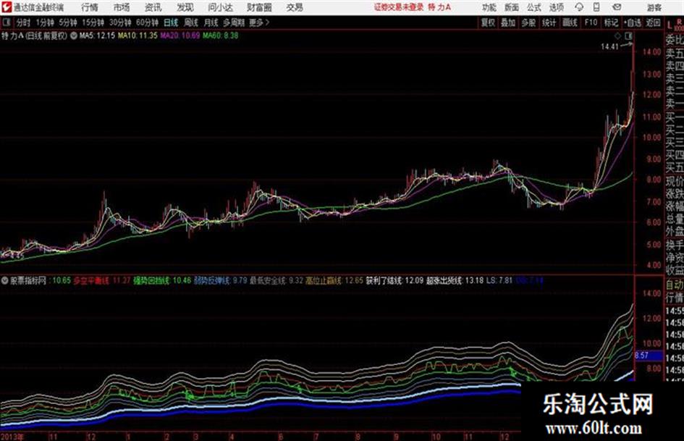Open the F10 company info button
This screenshot has height=441, width=684.
591,22
